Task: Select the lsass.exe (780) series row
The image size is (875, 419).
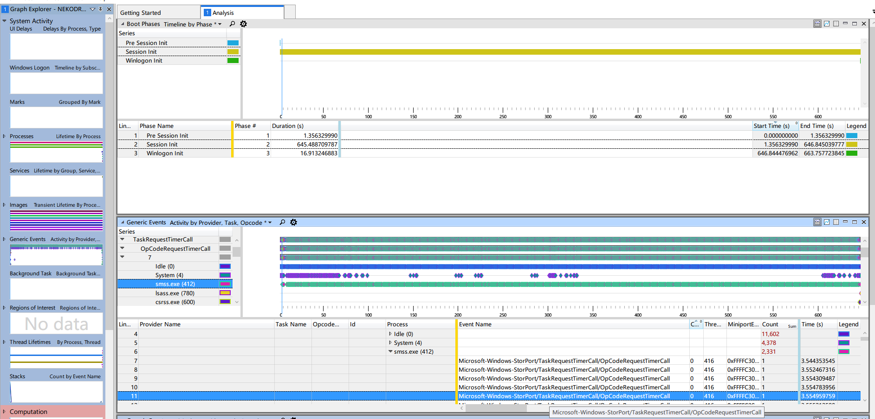Action: (x=175, y=293)
